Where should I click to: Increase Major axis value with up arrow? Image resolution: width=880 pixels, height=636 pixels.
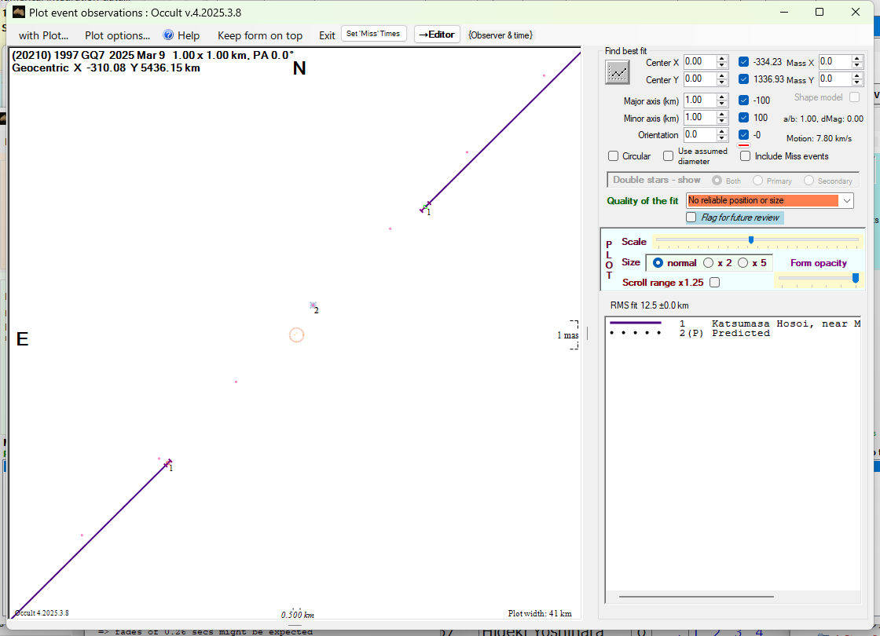(x=721, y=97)
